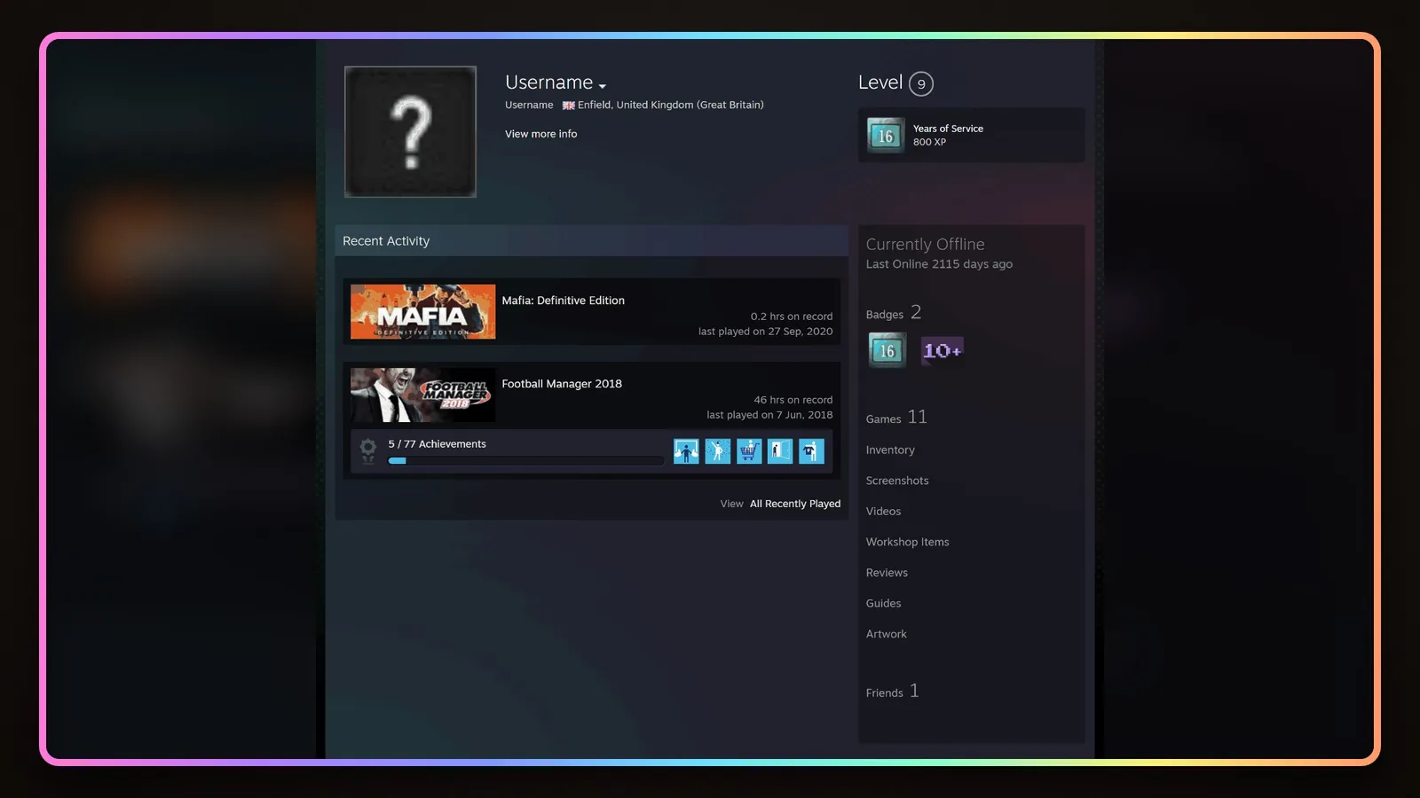1420x798 pixels.
Task: Open the Reviews page
Action: tap(887, 573)
